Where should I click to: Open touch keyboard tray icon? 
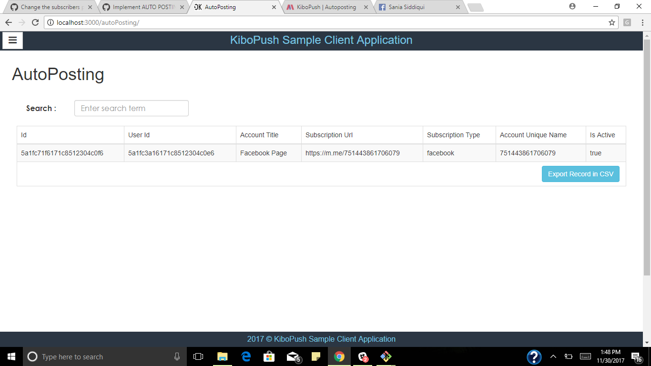[585, 356]
